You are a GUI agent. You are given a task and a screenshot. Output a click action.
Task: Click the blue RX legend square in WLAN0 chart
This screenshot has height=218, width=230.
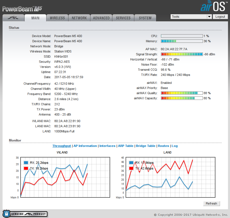tap(26, 163)
